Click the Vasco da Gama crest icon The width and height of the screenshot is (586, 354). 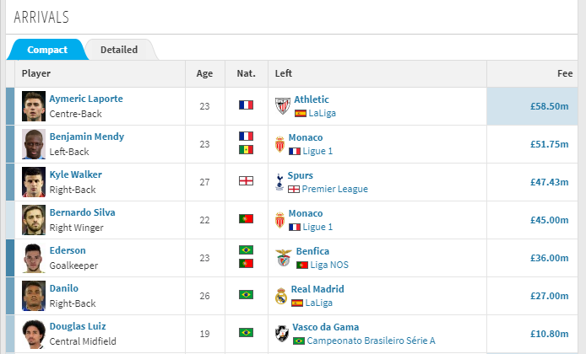coord(282,334)
